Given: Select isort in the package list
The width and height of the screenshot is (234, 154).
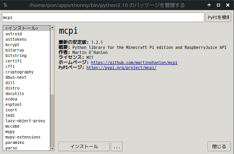Looking at the screenshot, I should [26, 110].
